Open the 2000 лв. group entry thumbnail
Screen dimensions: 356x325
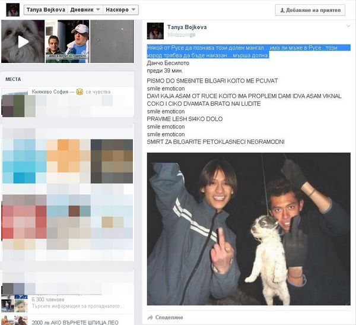coord(21,321)
